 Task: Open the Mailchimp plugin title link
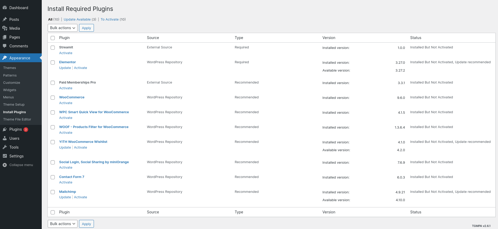(68, 192)
